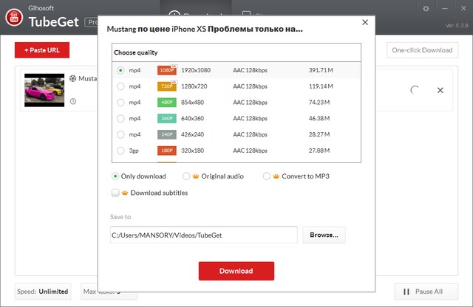The width and height of the screenshot is (473, 307).
Task: Choose the 3gp 320x180 format
Action: [x=120, y=151]
